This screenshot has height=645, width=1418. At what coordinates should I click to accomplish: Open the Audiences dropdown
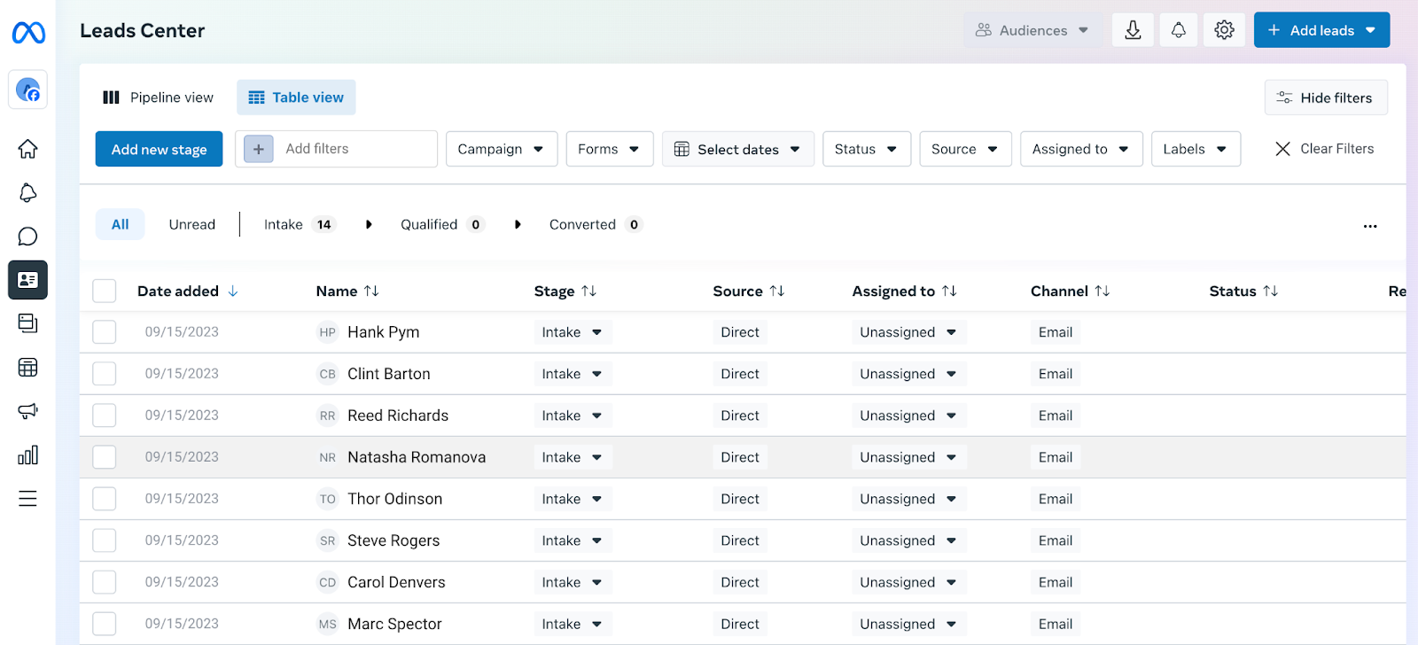(x=1033, y=30)
